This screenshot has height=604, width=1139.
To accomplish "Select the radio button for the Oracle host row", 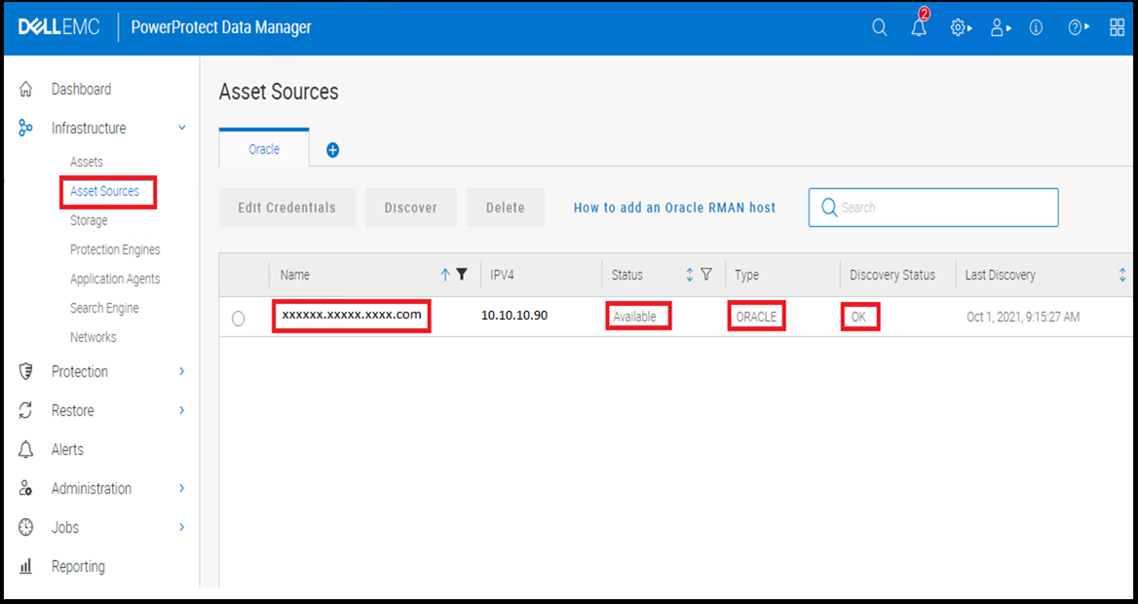I will click(239, 319).
